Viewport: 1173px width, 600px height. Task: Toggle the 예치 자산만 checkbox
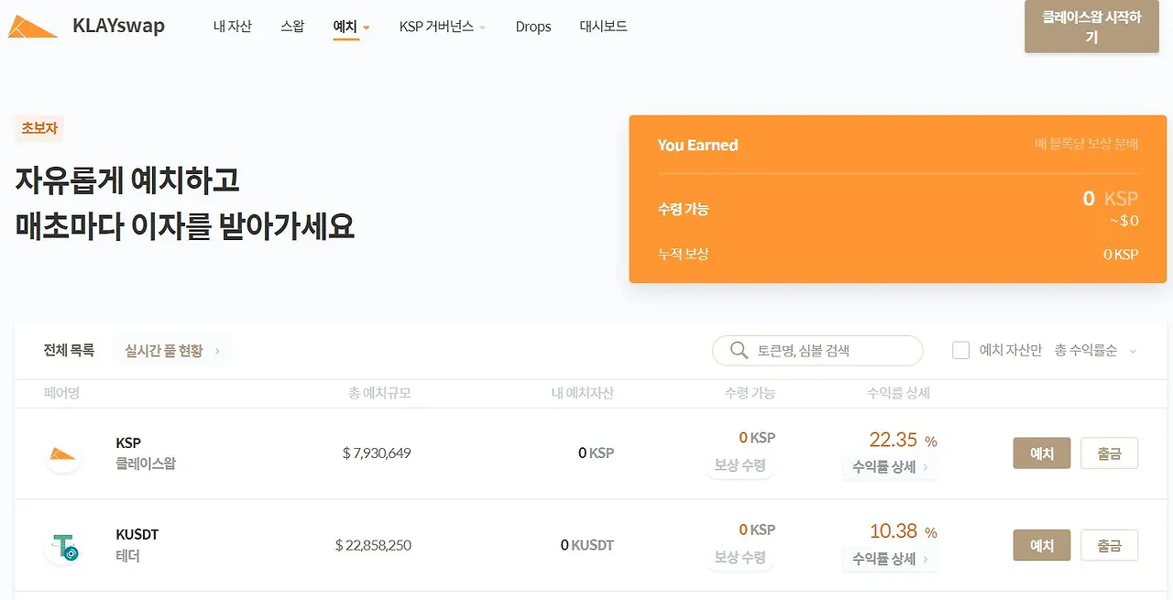960,350
